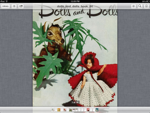The width and height of the screenshot is (150, 113).
Task: Tap the '1 of 16' page indicator
Action: [x=75, y=103]
